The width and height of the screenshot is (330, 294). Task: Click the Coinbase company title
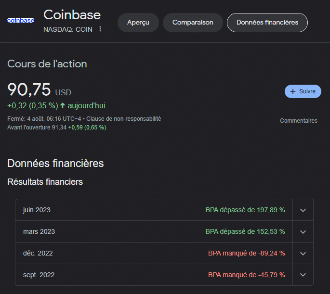pyautogui.click(x=72, y=15)
